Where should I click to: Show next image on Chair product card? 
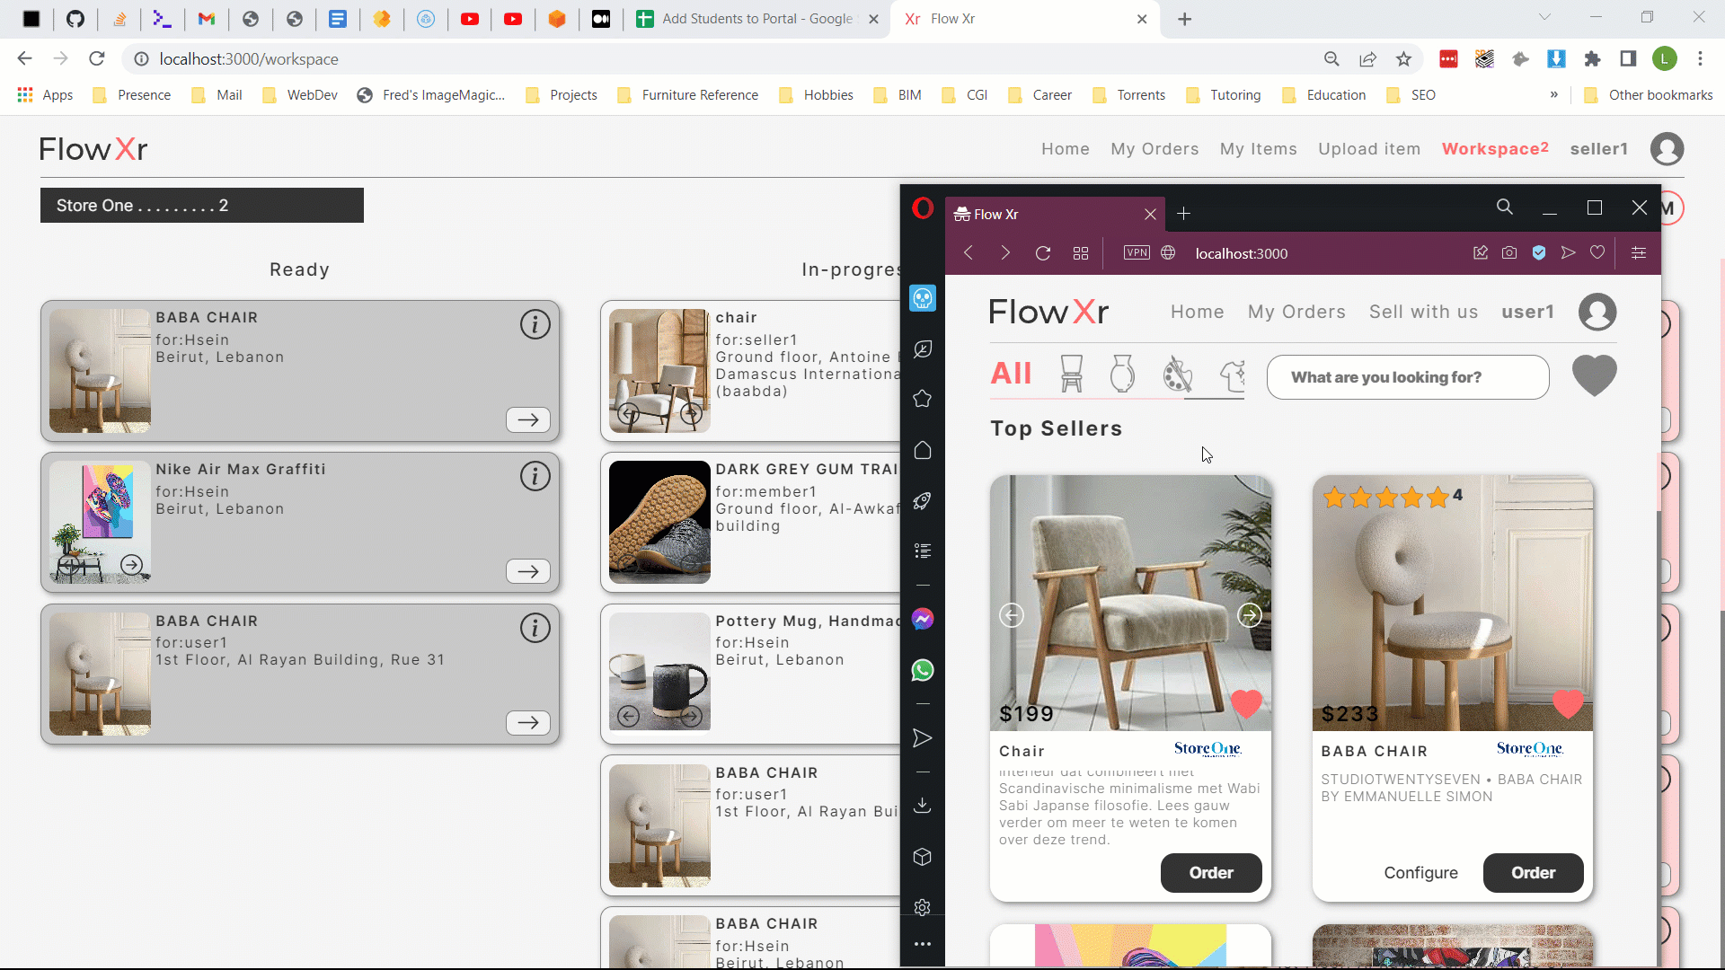1249,615
